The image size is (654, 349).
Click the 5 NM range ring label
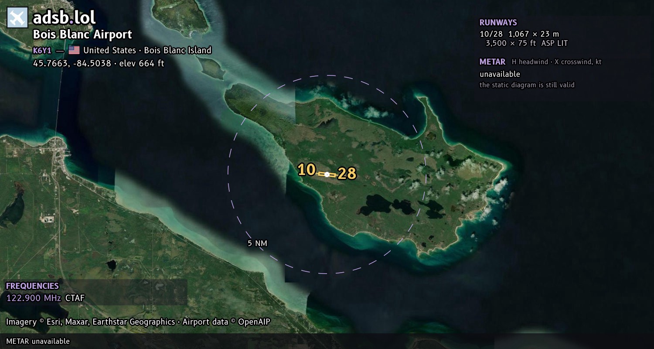pyautogui.click(x=257, y=243)
